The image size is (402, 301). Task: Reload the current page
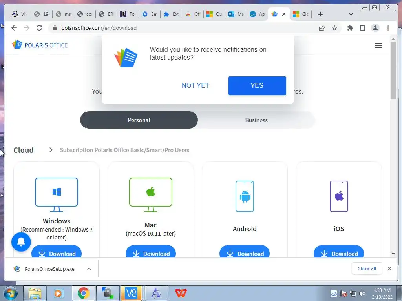(39, 28)
